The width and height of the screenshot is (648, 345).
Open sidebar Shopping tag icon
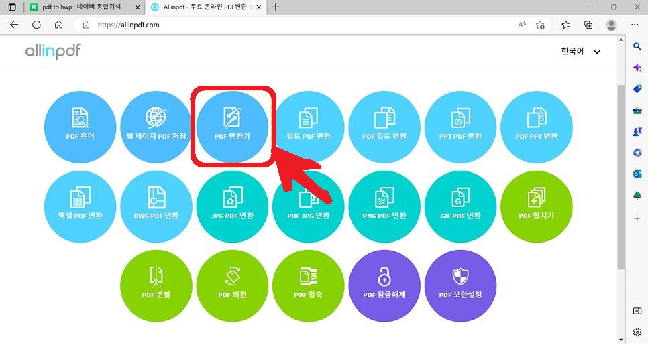[637, 88]
